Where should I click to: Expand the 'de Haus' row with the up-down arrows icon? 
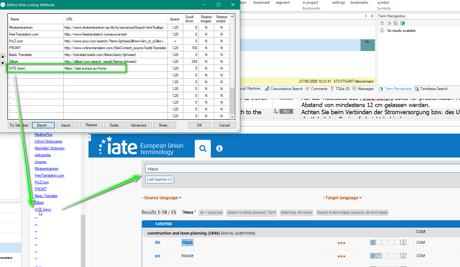point(403,243)
